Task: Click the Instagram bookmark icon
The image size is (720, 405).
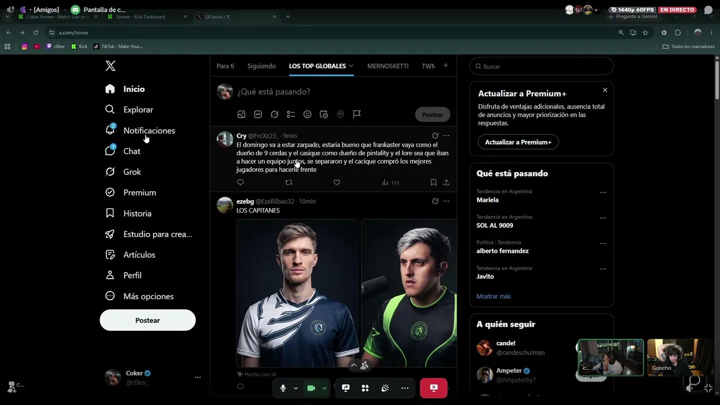Action: point(24,47)
